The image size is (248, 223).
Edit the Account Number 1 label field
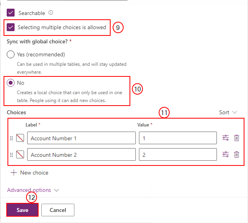[x=81, y=138]
